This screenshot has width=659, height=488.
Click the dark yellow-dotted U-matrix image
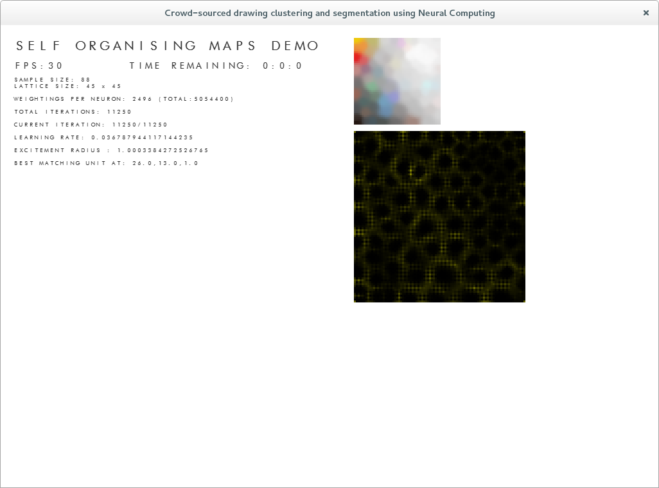click(439, 216)
